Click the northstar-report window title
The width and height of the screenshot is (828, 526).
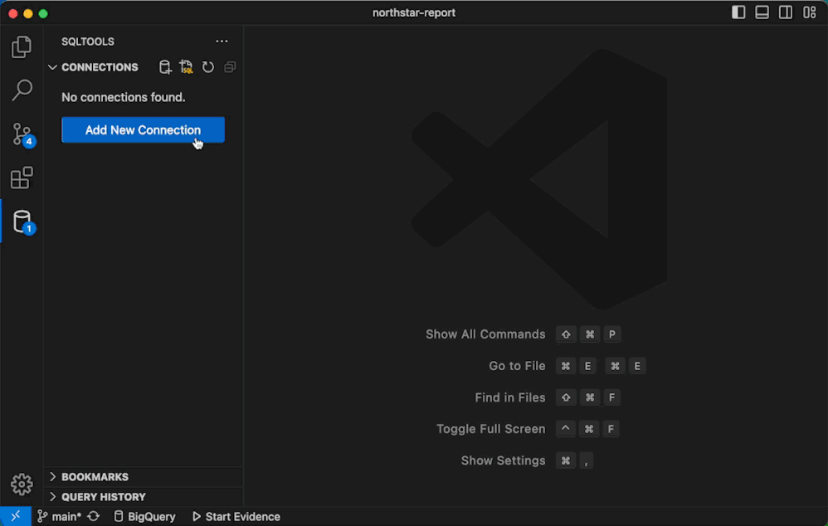point(414,12)
